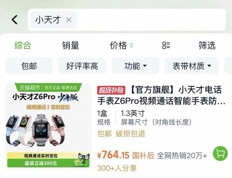Viewport: 232px width, 178px height.
Task: Toggle price sort arrows
Action: [x=131, y=45]
